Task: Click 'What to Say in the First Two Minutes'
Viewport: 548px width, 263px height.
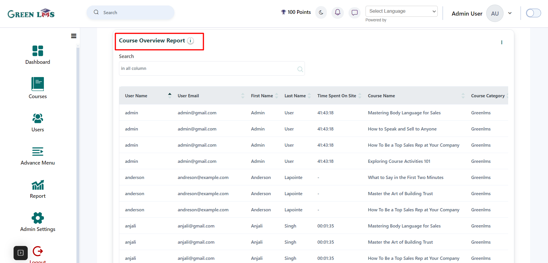Action: point(406,178)
